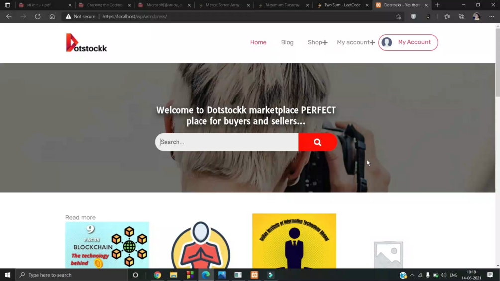This screenshot has width=500, height=281.
Task: Open the Blog menu item
Action: 287,42
